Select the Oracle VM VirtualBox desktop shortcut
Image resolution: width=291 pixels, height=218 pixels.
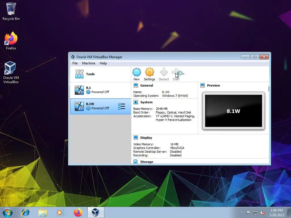pos(11,72)
